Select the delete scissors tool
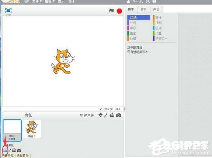The width and height of the screenshot is (212, 158). click(x=135, y=1)
